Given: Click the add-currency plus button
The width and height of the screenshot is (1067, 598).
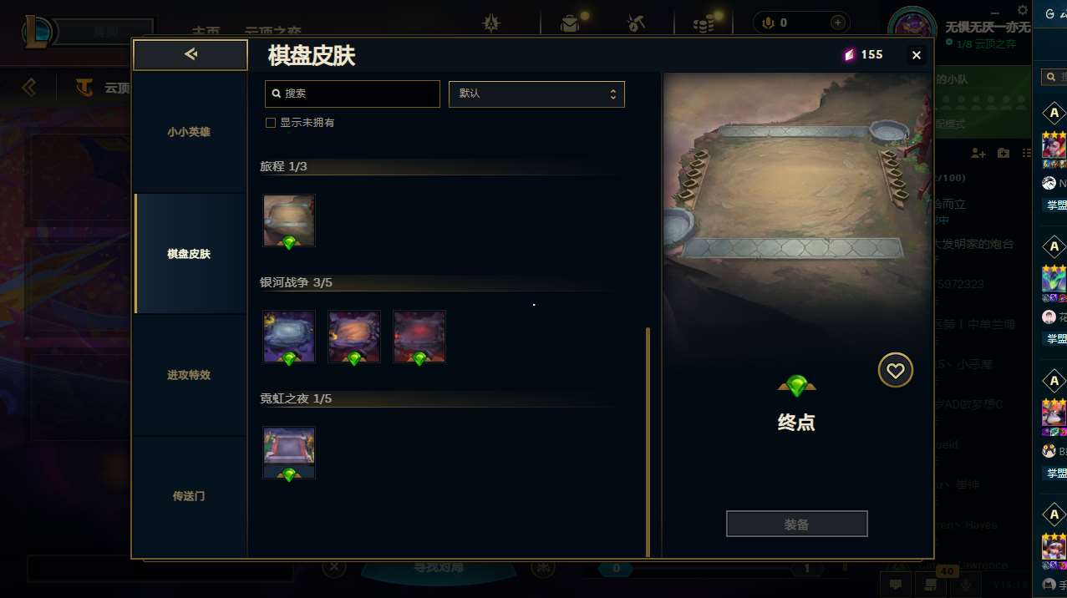Looking at the screenshot, I should [836, 23].
